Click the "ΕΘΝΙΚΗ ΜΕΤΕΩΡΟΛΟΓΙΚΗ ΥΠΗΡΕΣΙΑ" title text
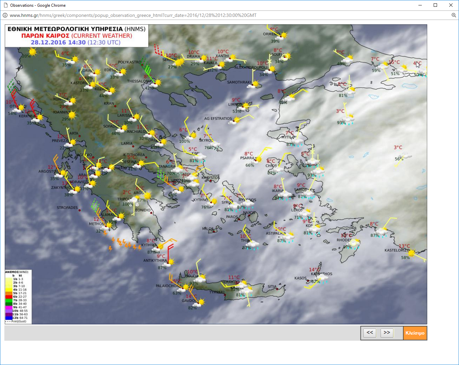 [x=65, y=29]
